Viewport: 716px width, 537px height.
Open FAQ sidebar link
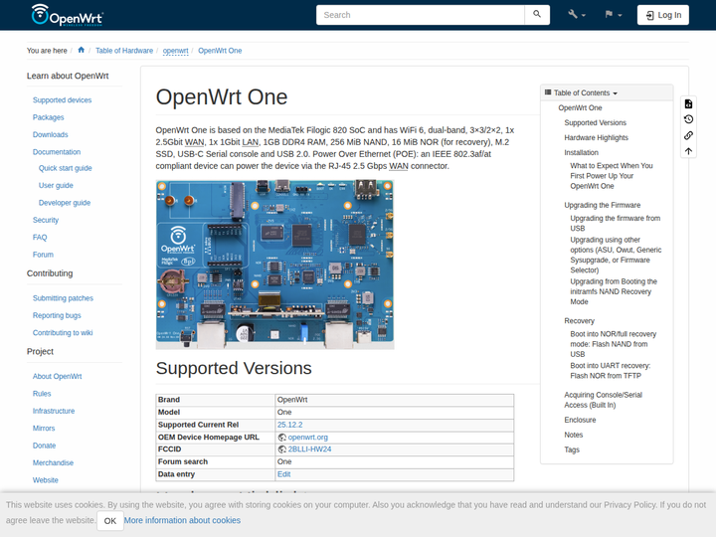[x=40, y=238]
